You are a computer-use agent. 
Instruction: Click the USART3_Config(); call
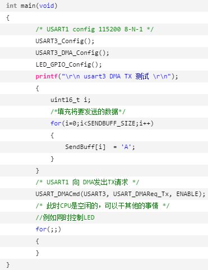65,41
